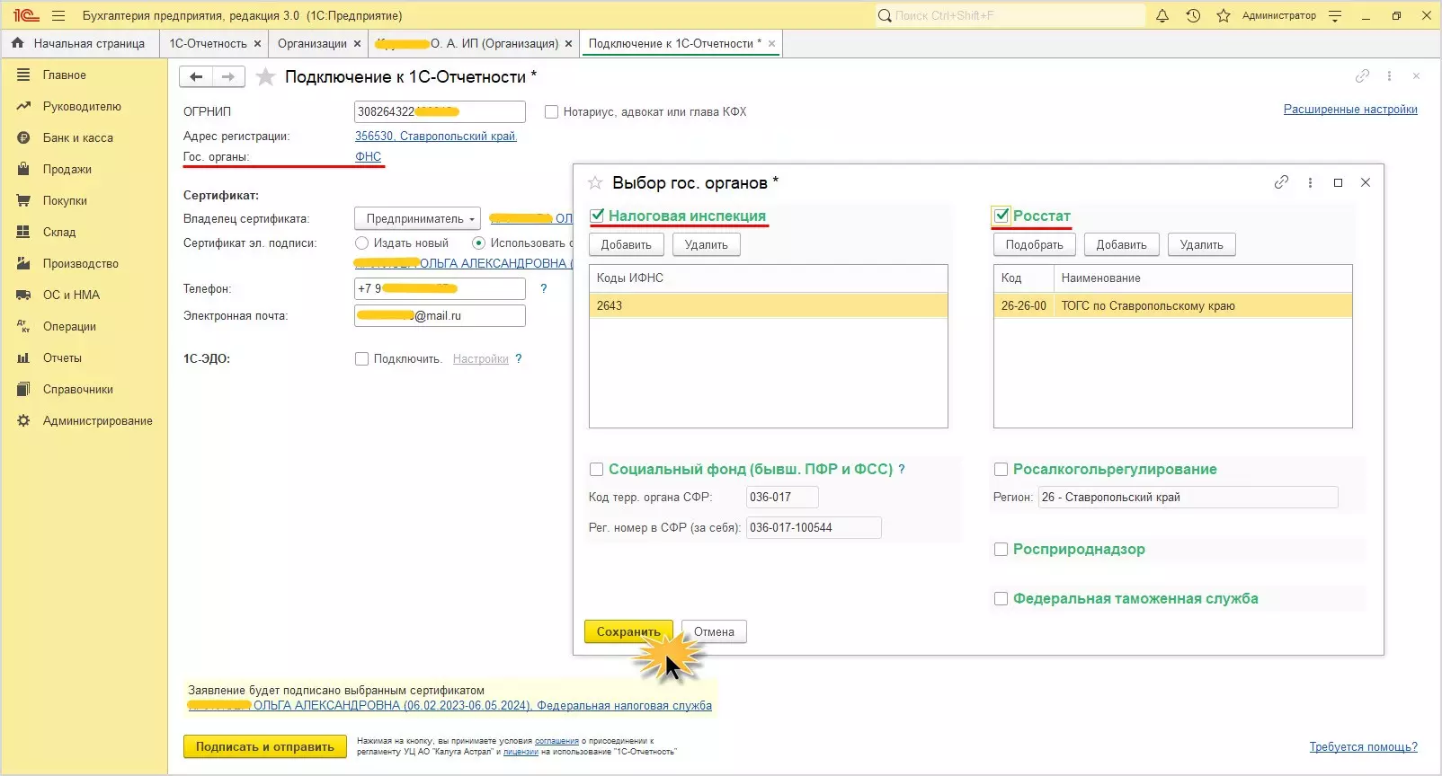Open the Главное section
Viewport: 1442px width, 776px height.
(65, 75)
